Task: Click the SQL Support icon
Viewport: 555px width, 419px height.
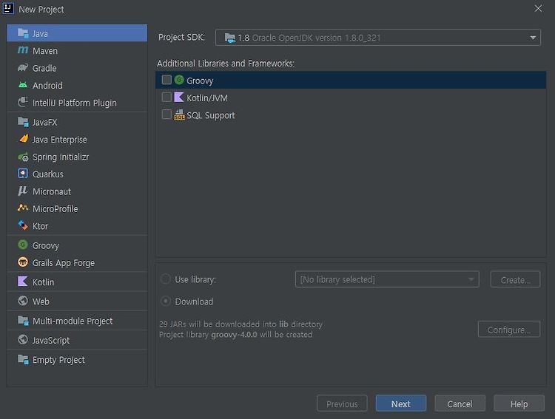Action: [180, 115]
